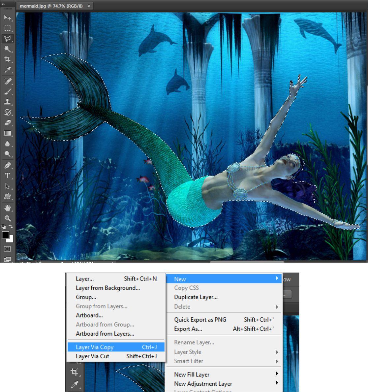Choose Export As... menu item

pyautogui.click(x=224, y=329)
